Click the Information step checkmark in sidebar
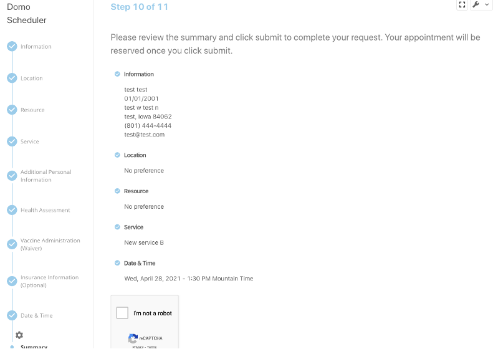 click(12, 46)
